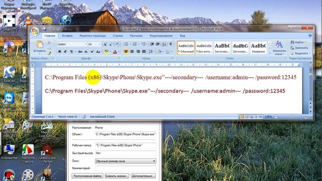
Task: Click the zoom slider handle in status bar
Action: [291, 117]
